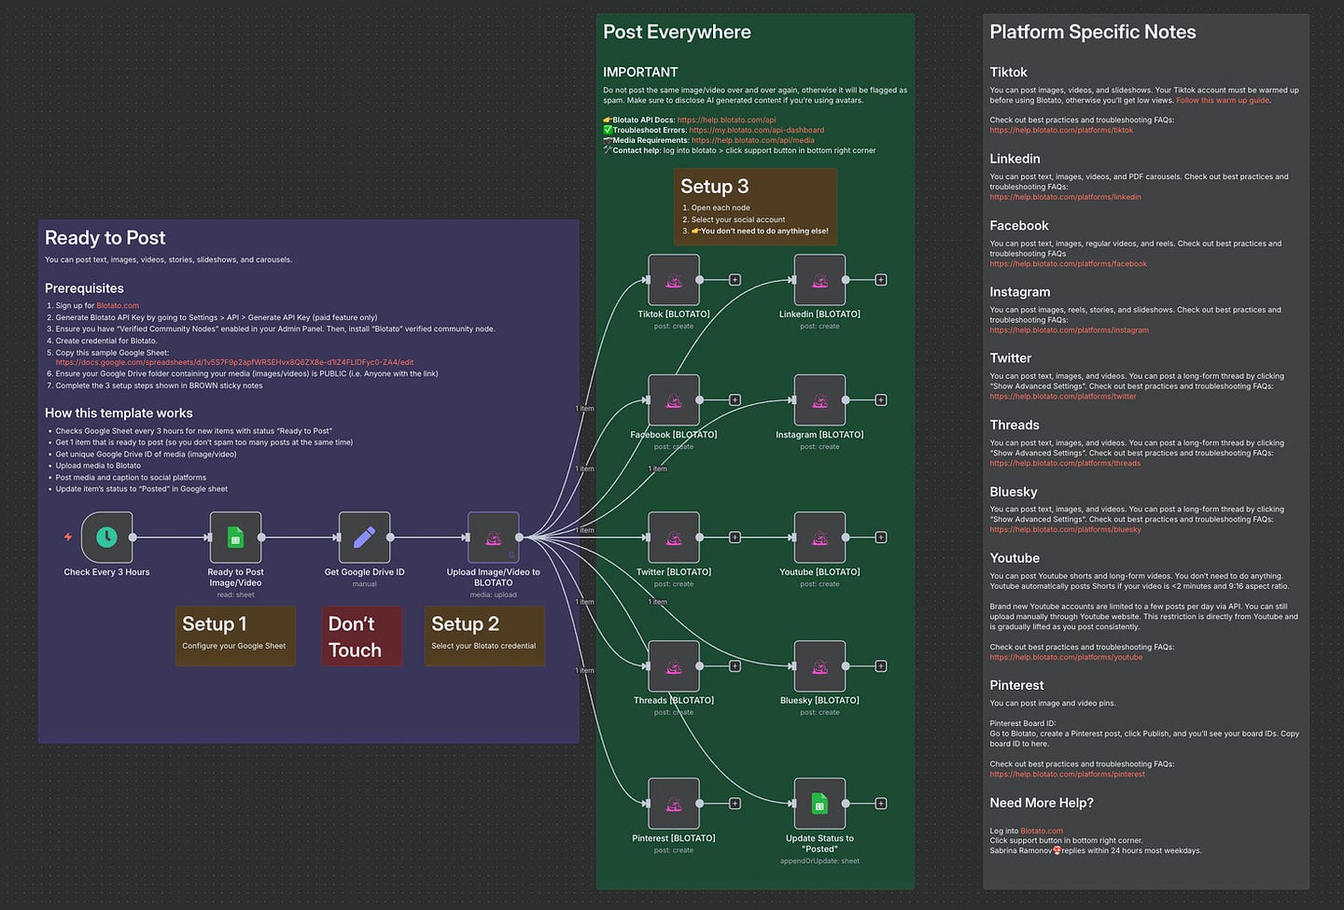Open the Troubleshoot Errors api-dashboard link
The width and height of the screenshot is (1344, 910).
[x=757, y=130]
